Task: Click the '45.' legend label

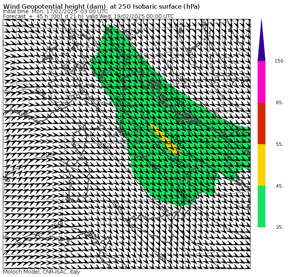Action: (x=280, y=186)
